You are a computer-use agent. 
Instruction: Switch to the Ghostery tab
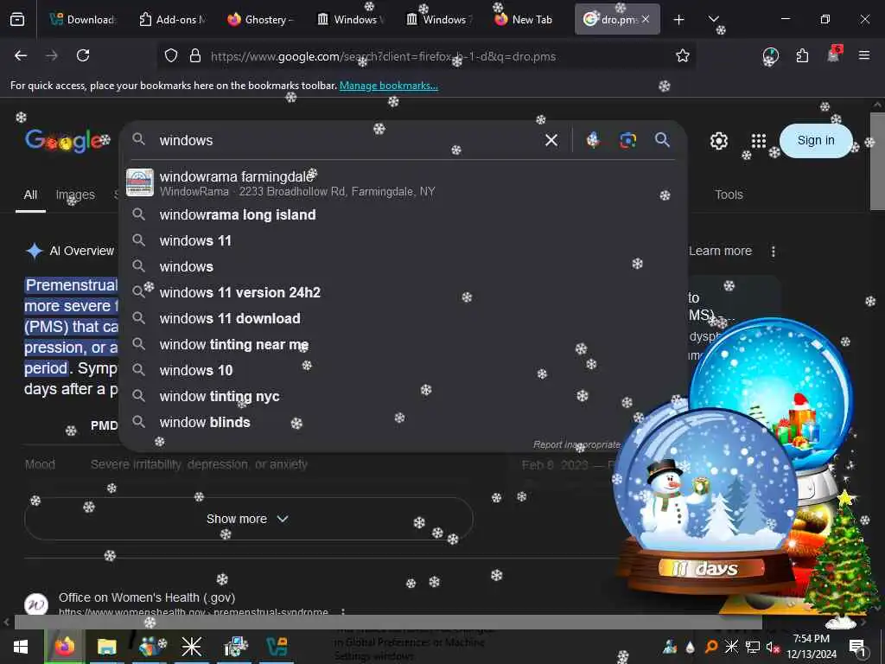(261, 20)
